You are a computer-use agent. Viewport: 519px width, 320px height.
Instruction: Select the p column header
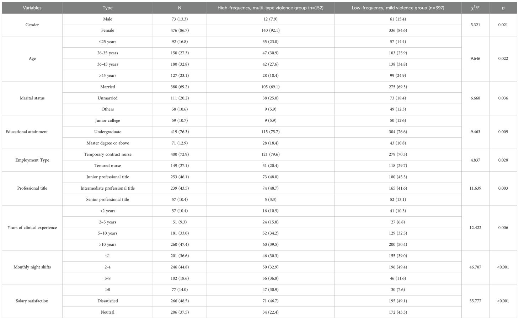503,8
